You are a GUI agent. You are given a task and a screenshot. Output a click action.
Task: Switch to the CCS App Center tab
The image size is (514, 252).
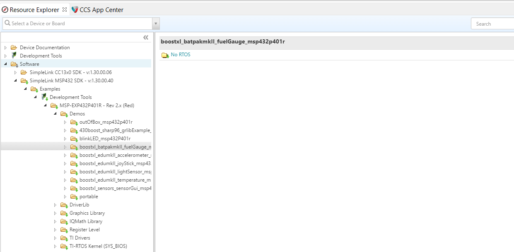(x=97, y=10)
